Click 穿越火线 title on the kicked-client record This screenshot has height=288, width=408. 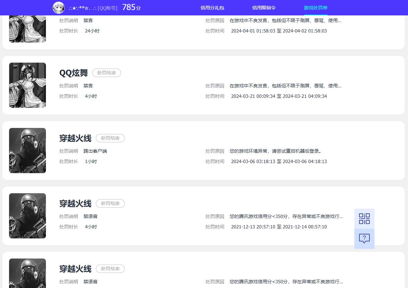(x=75, y=138)
